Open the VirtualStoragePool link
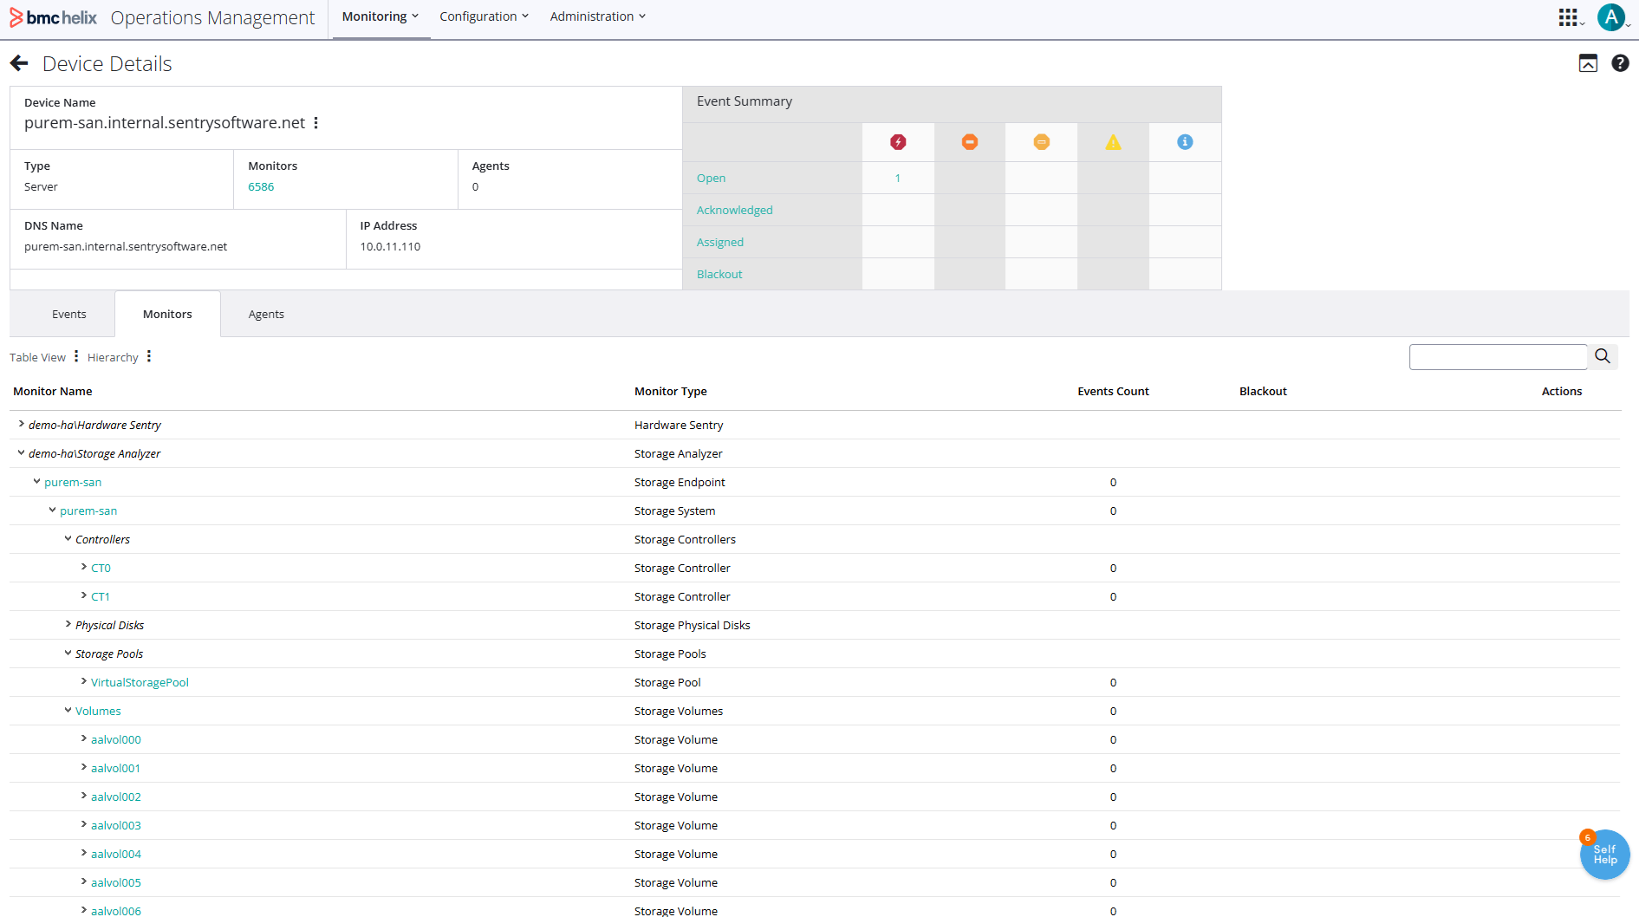The image size is (1639, 917). tap(140, 682)
